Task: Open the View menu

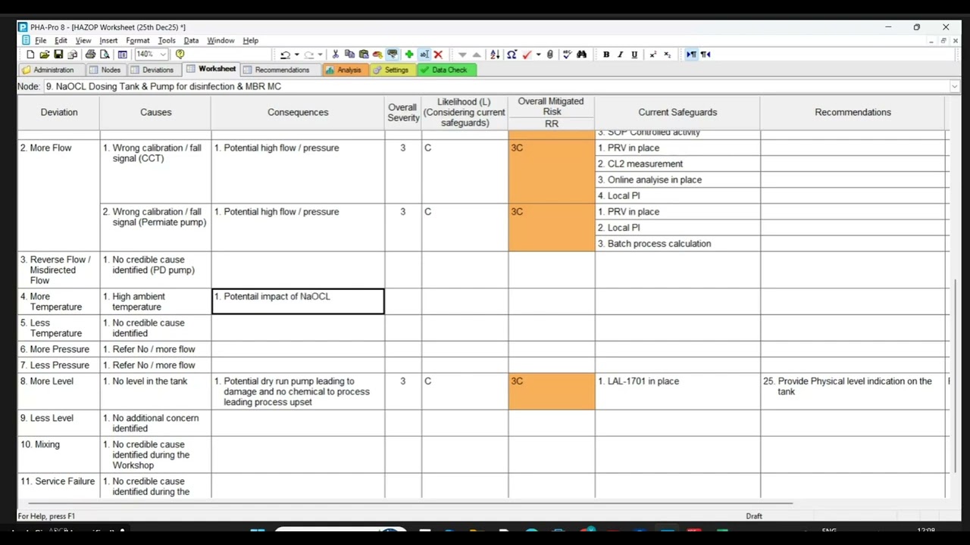Action: (x=83, y=41)
